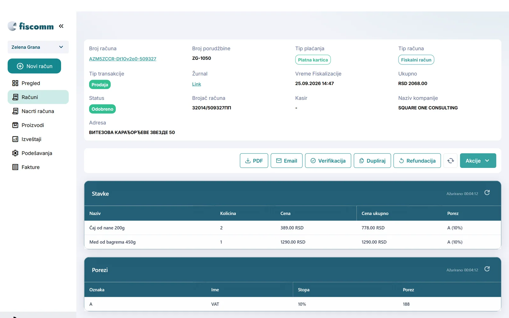The width and height of the screenshot is (509, 318).
Task: Open Izveštaji reports page
Action: [38, 139]
